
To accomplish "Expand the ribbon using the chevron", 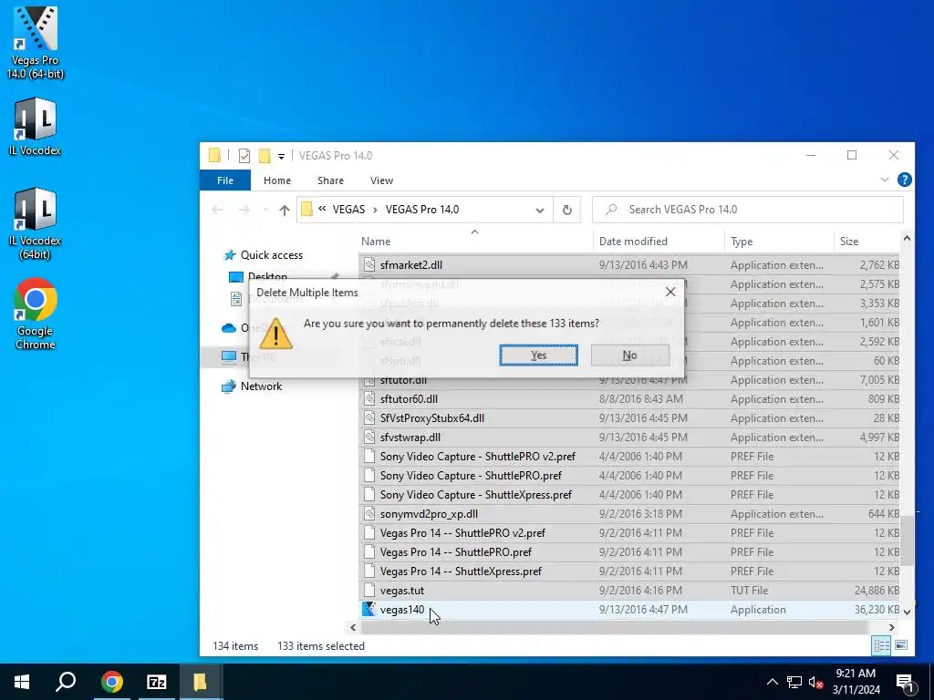I will tap(884, 180).
